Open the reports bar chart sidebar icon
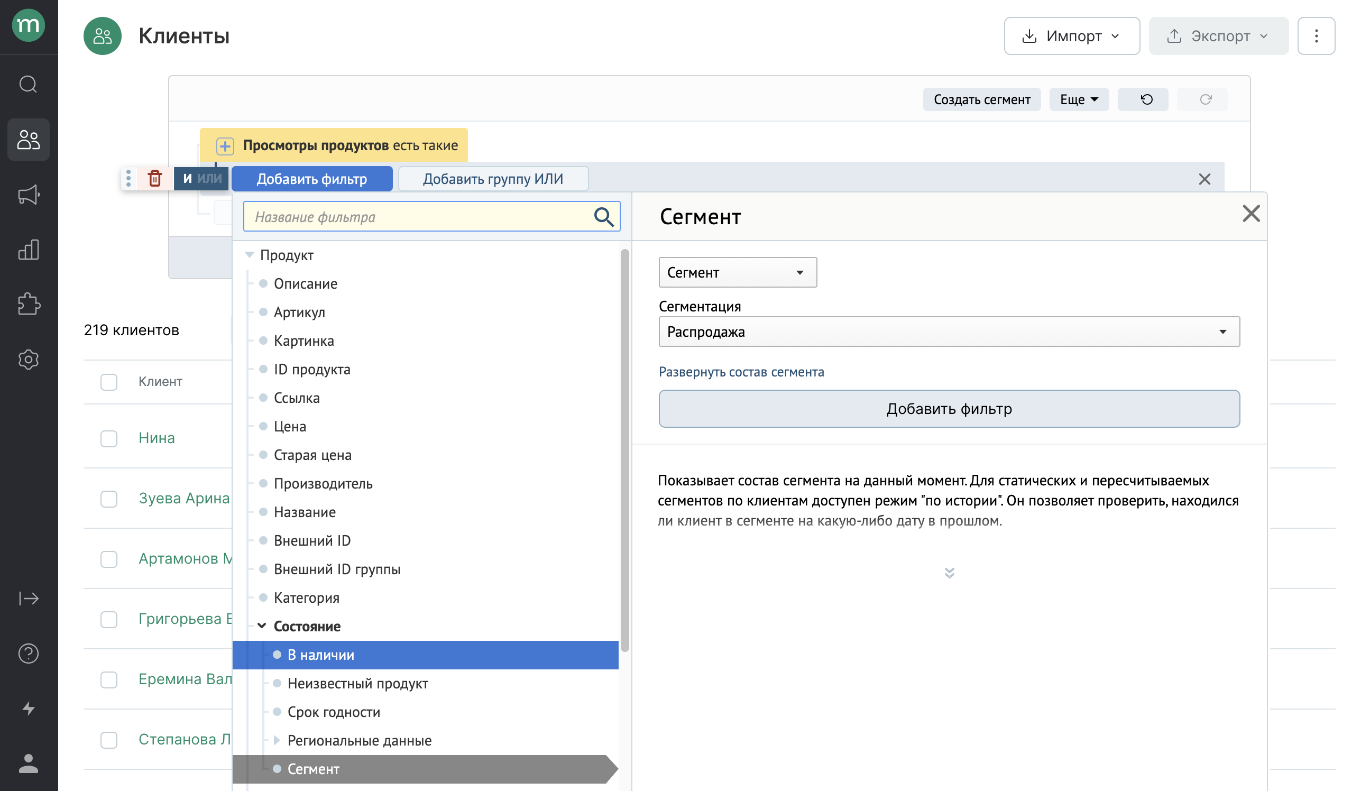Screen dimensions: 1361x791 click(x=28, y=250)
